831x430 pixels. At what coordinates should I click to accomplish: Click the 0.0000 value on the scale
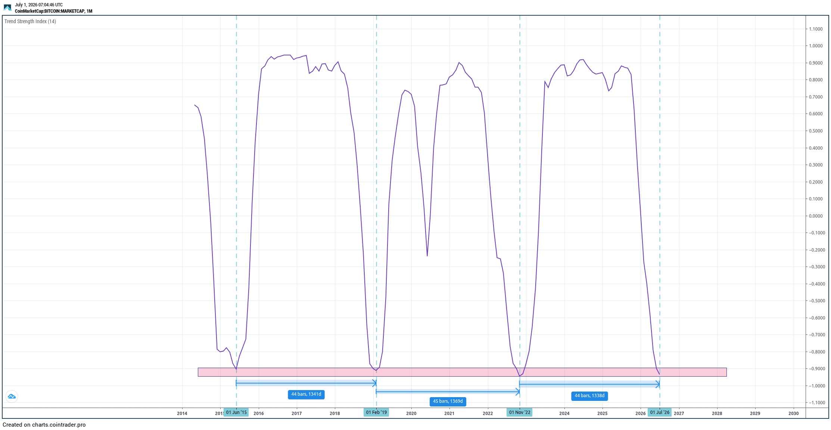(x=816, y=216)
